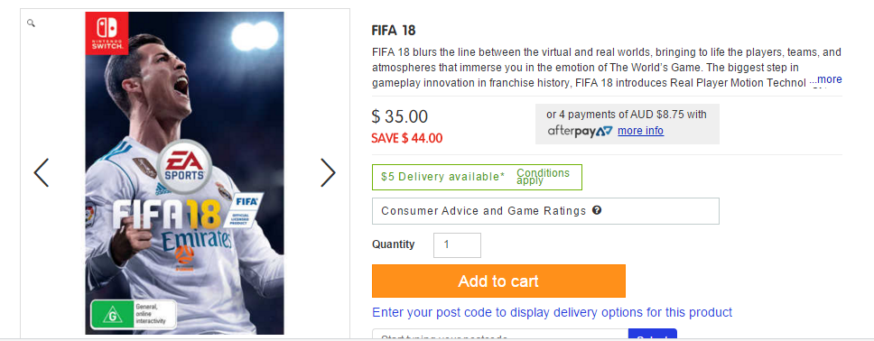The width and height of the screenshot is (874, 341).
Task: Advance to next product image with right arrow
Action: point(329,172)
